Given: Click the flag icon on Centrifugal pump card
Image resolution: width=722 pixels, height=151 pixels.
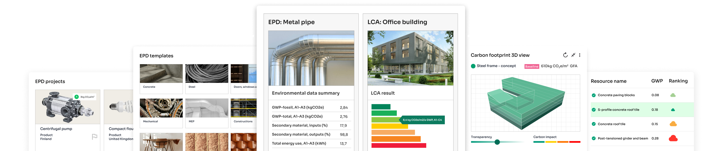Looking at the screenshot, I should (95, 137).
